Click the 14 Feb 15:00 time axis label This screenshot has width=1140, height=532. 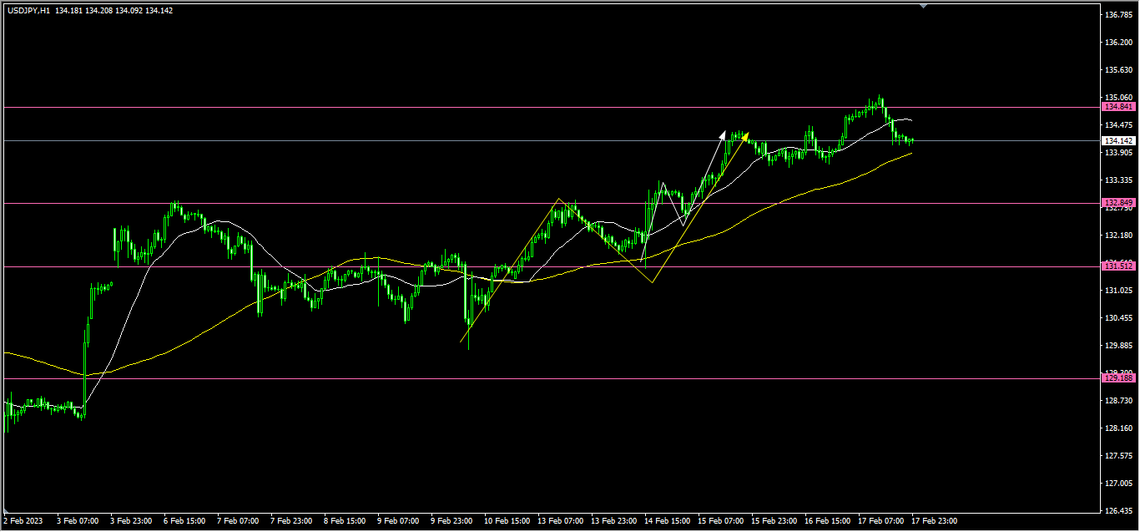(x=667, y=521)
